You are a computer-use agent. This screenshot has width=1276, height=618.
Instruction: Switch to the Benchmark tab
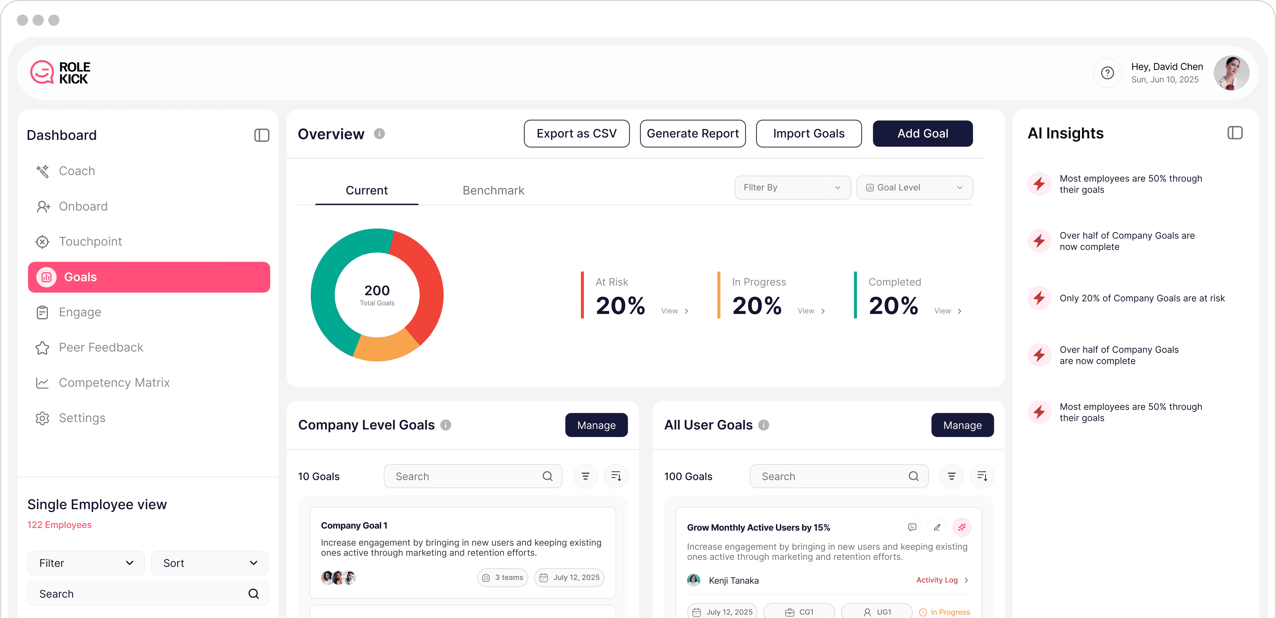[x=493, y=190]
